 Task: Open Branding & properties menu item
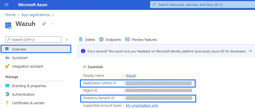click(29, 86)
